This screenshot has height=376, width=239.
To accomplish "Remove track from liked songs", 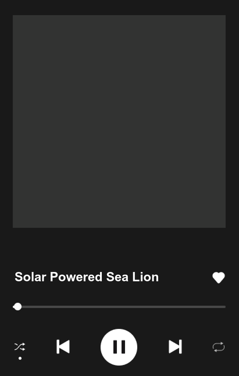I will (x=219, y=277).
